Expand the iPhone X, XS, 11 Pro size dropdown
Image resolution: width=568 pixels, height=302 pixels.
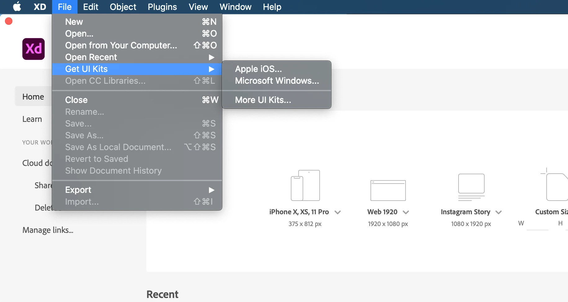pyautogui.click(x=338, y=212)
